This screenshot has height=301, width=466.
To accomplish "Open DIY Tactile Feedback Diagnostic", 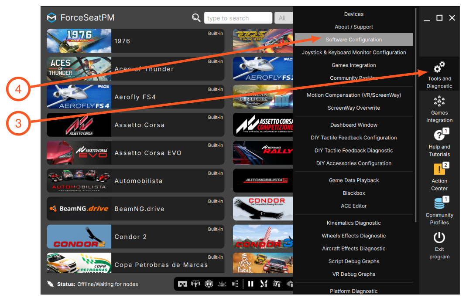I will pyautogui.click(x=354, y=150).
